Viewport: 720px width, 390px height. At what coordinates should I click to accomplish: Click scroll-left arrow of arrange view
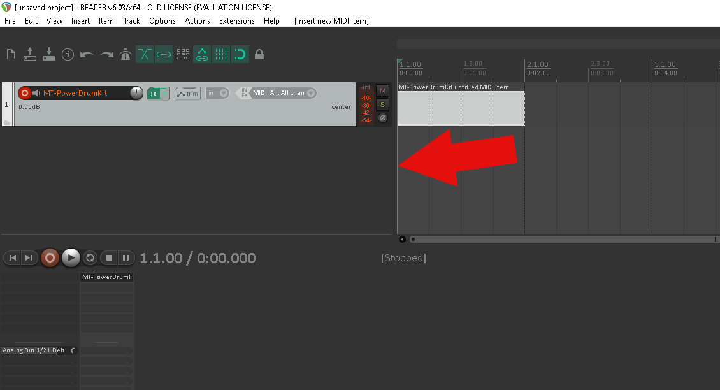pyautogui.click(x=402, y=240)
